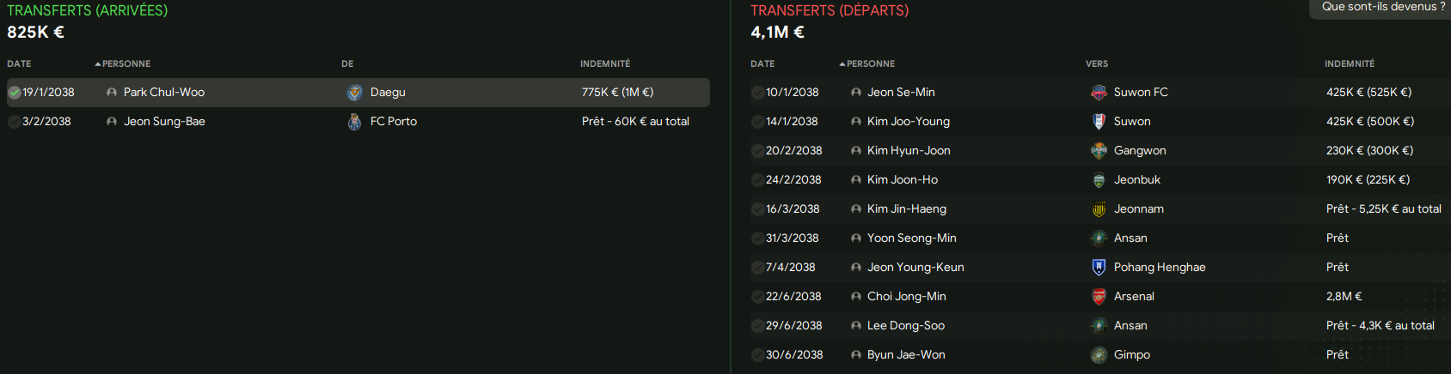This screenshot has height=374, width=1451.
Task: Click the person icon beside Choi Jong-Min
Action: [x=855, y=297]
